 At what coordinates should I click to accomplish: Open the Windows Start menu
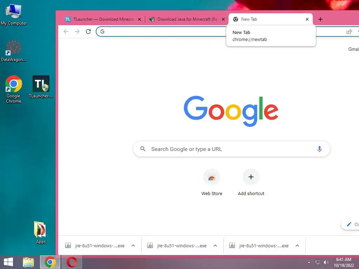click(x=8, y=262)
